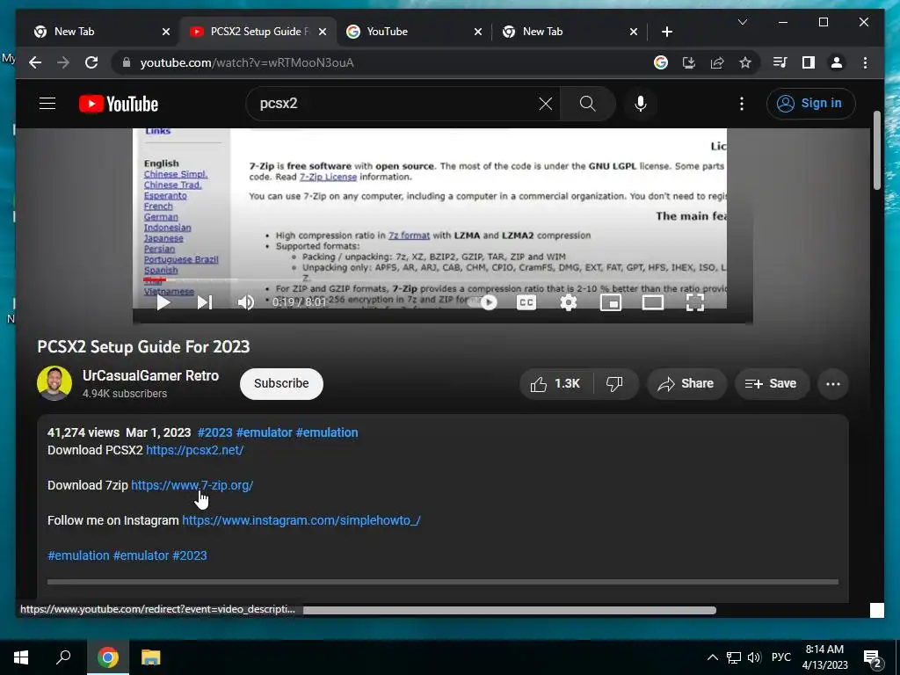This screenshot has width=900, height=675.
Task: Go back to previous page
Action: tap(35, 62)
